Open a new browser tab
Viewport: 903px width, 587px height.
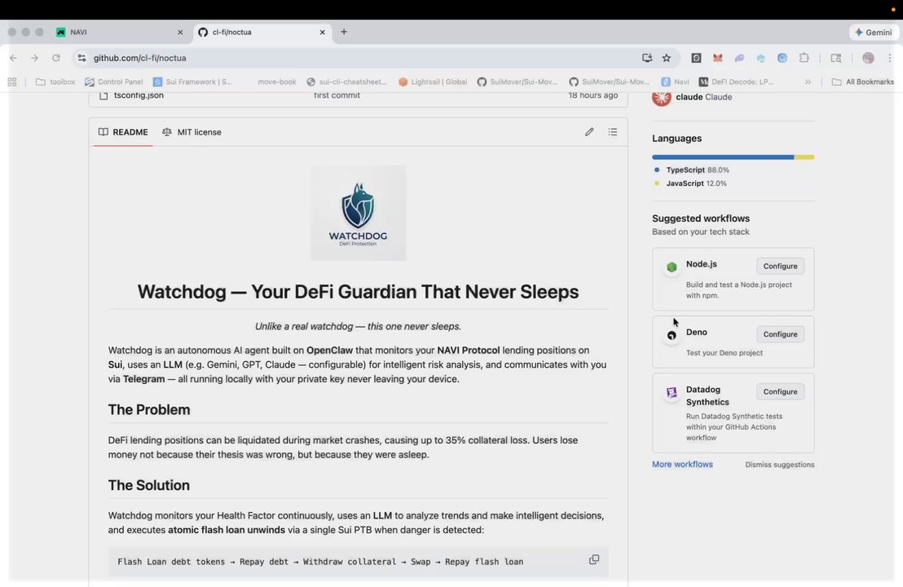[344, 32]
